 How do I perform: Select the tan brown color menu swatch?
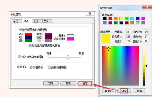pyautogui.click(x=132, y=23)
